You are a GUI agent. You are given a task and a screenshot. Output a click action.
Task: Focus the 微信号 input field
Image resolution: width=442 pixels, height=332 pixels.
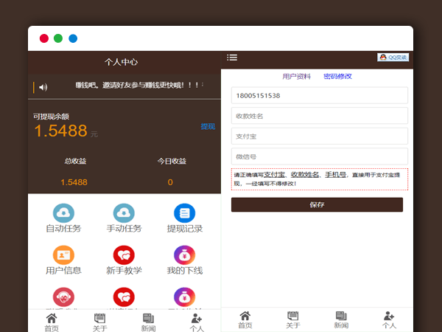coord(319,156)
